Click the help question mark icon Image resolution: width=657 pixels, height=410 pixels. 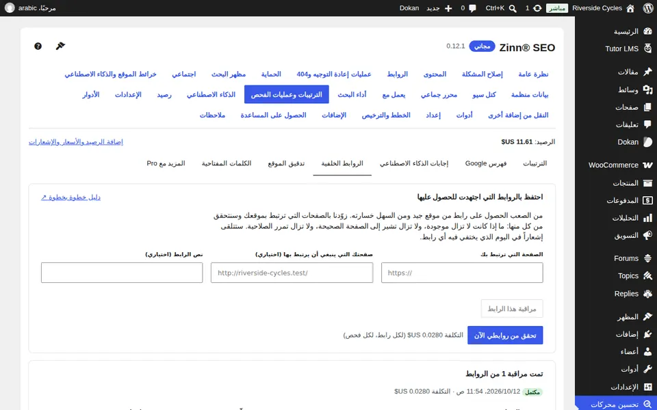[38, 46]
